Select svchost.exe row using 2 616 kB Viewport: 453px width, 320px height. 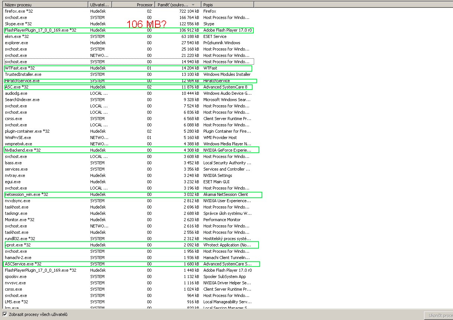(x=129, y=226)
